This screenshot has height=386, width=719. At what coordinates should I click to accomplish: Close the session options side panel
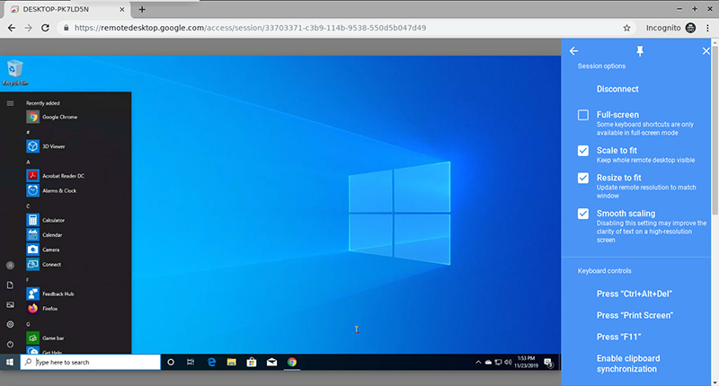click(706, 51)
